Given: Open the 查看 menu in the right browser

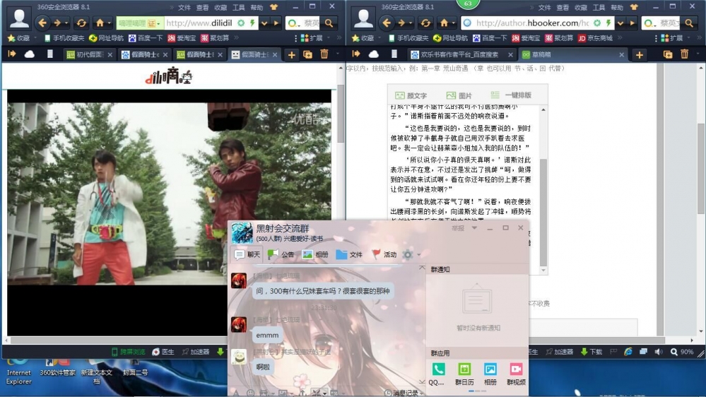Looking at the screenshot, I should click(563, 8).
